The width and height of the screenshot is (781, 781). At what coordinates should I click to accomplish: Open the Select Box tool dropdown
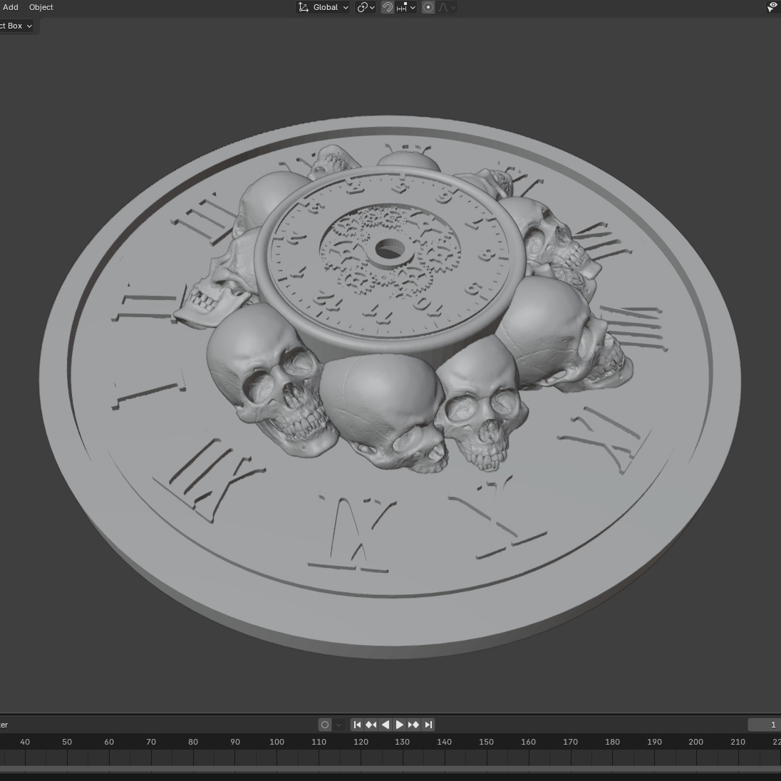[16, 26]
